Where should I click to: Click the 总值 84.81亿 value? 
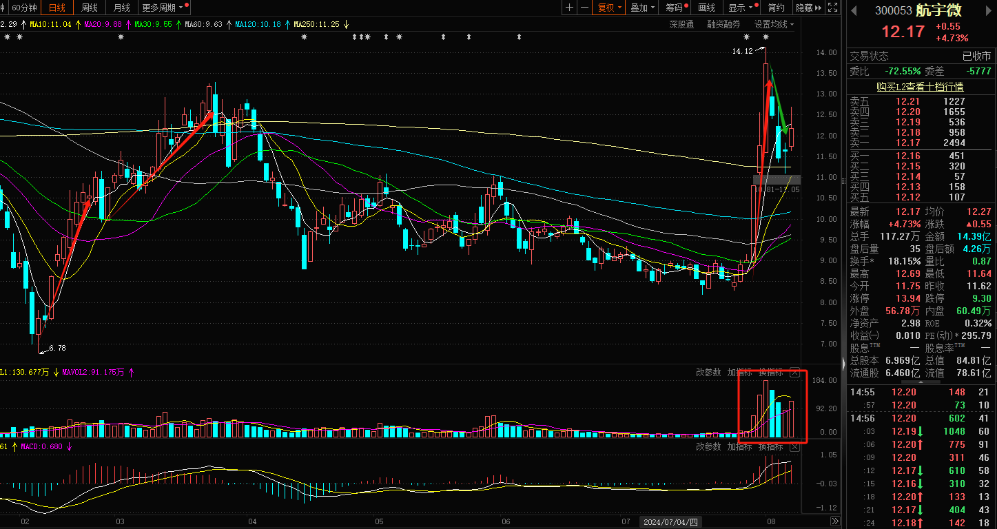click(972, 360)
